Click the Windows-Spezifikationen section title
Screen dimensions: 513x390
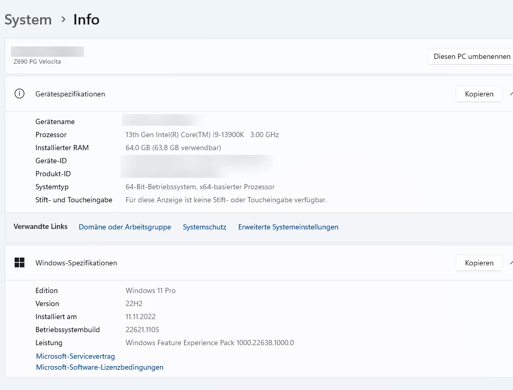(76, 263)
